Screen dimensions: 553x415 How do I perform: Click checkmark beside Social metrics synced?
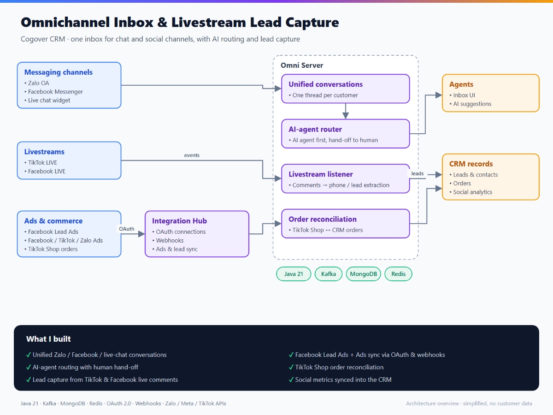click(x=291, y=380)
